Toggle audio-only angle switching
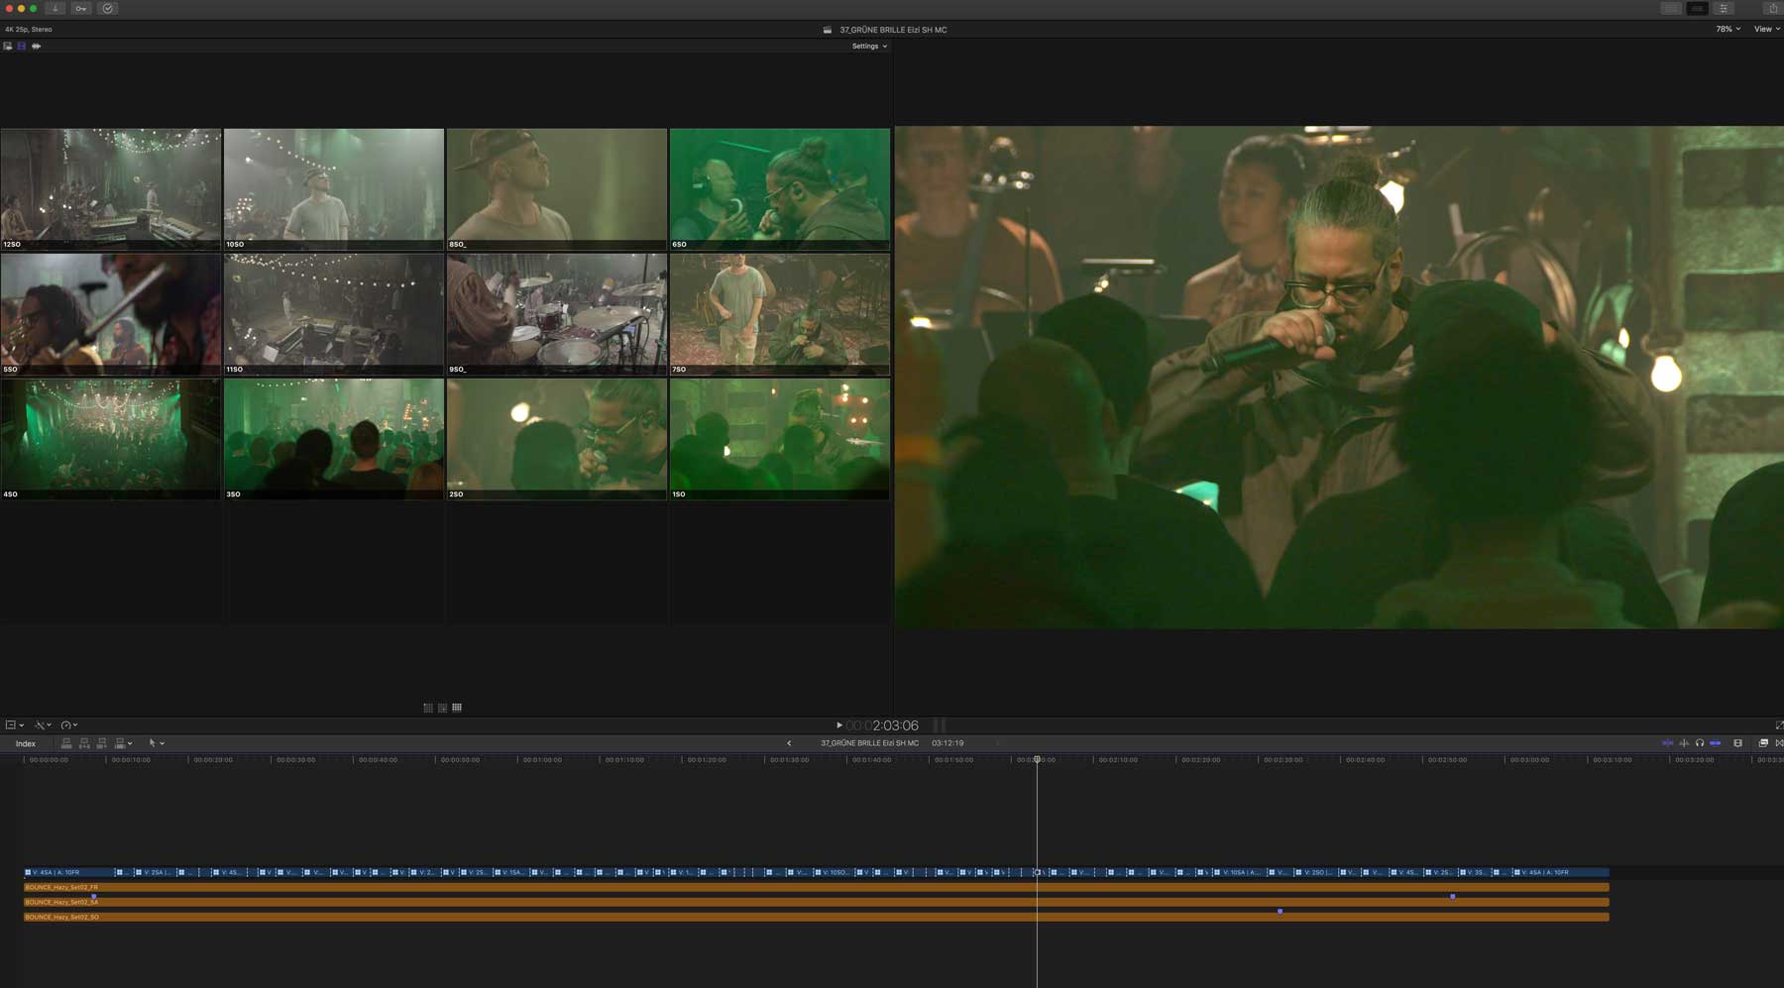This screenshot has height=988, width=1784. 36,46
